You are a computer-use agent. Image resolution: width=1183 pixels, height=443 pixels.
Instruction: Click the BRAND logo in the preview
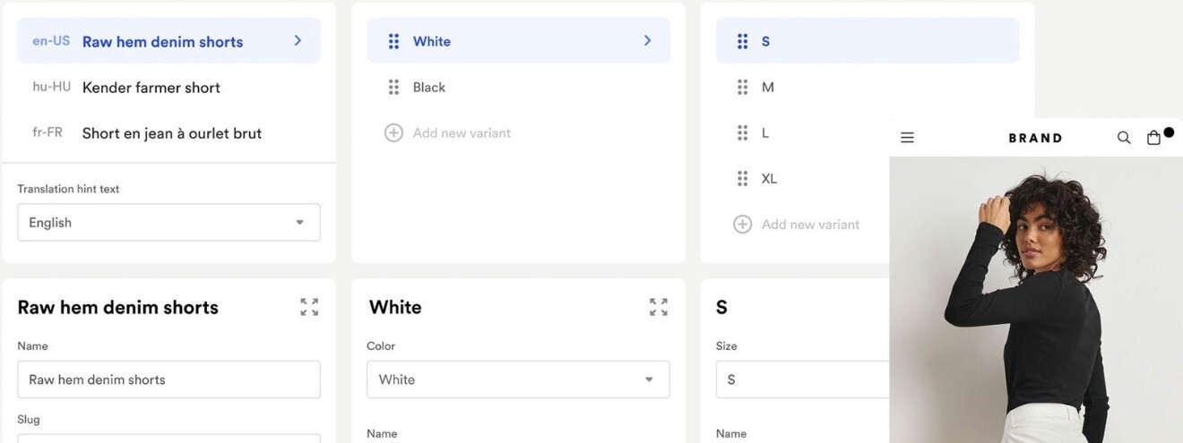pyautogui.click(x=1035, y=138)
